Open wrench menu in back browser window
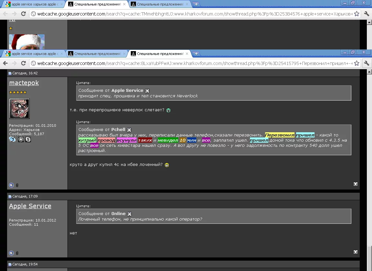Image resolution: width=372 pixels, height=271 pixels. point(366,14)
